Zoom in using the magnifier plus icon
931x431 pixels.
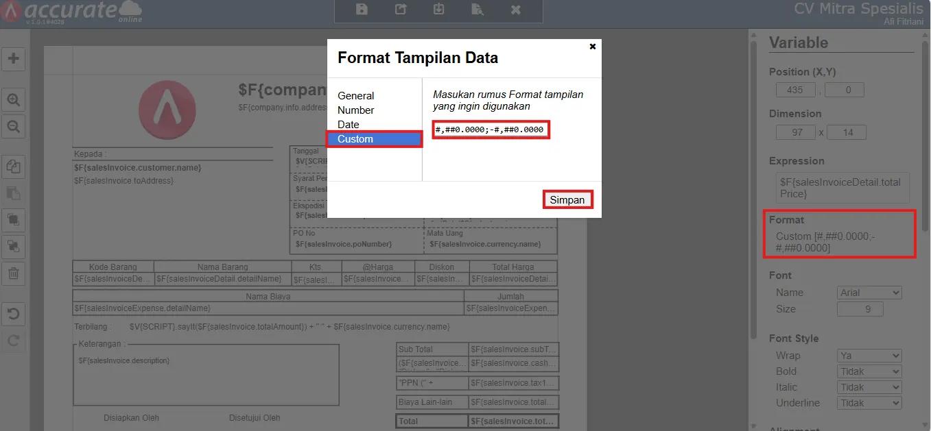13,100
